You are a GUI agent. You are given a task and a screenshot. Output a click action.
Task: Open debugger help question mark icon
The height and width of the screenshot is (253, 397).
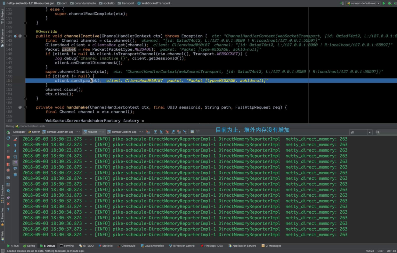[x=8, y=210]
